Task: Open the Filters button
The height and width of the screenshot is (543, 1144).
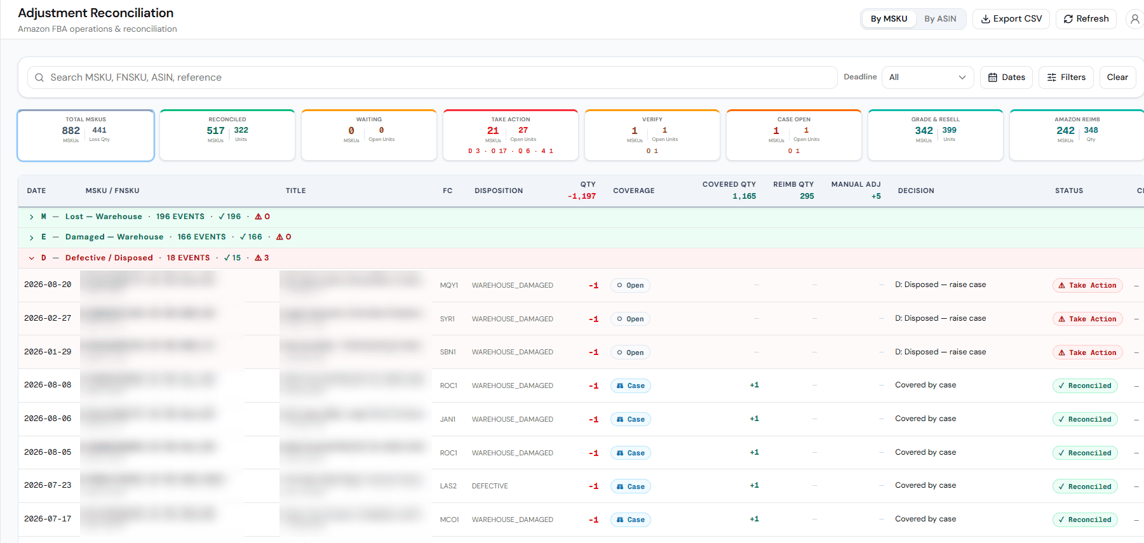Action: [x=1067, y=77]
